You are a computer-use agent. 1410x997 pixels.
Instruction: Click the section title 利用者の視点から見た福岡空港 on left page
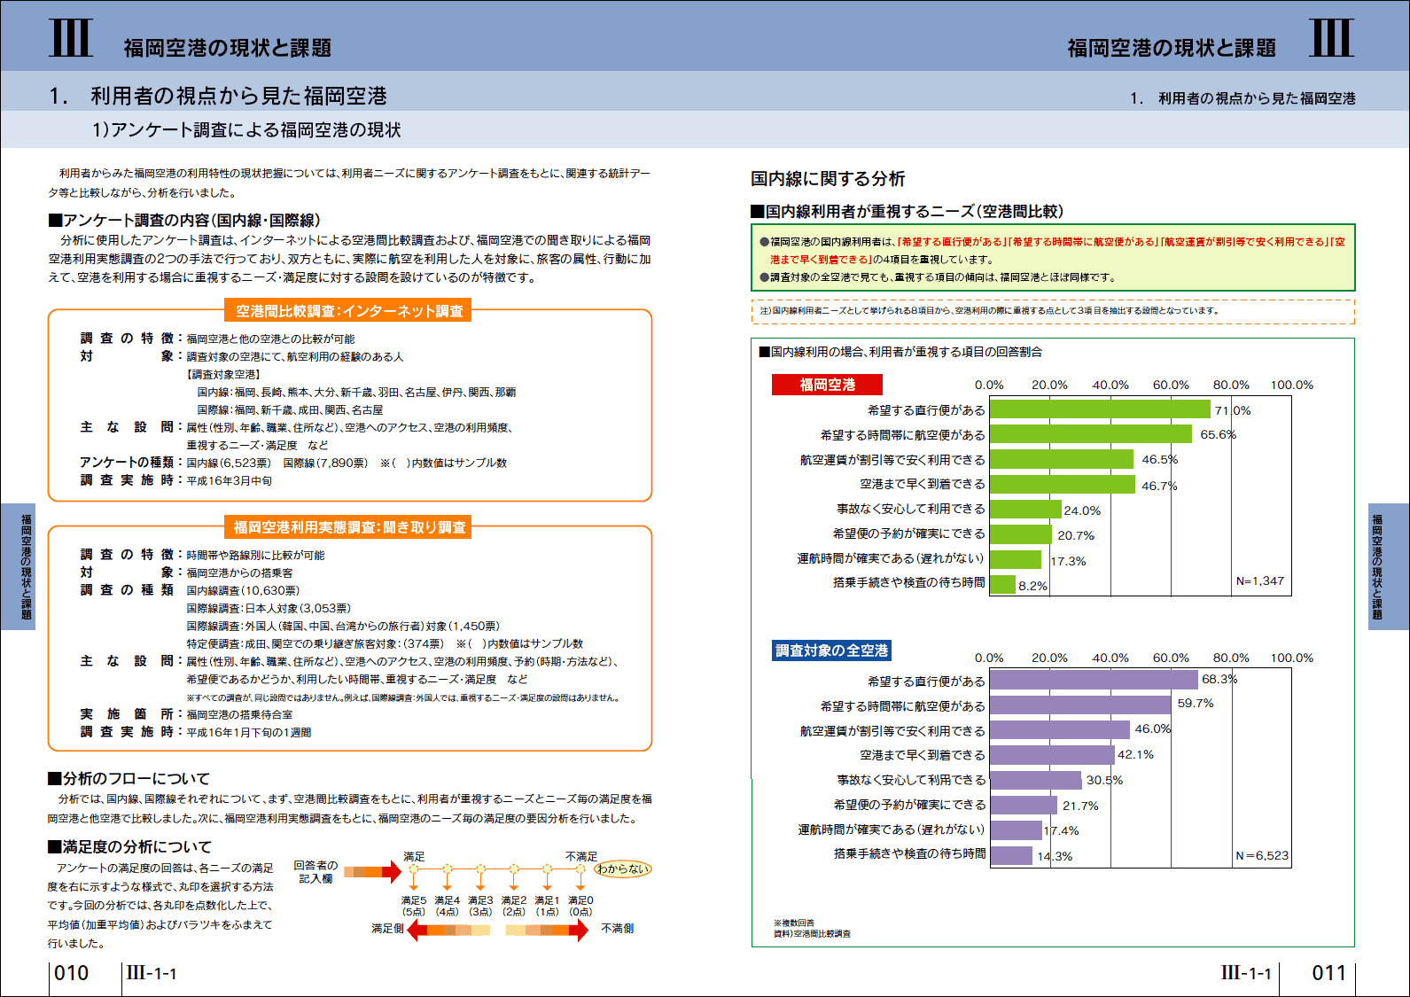pyautogui.click(x=238, y=96)
